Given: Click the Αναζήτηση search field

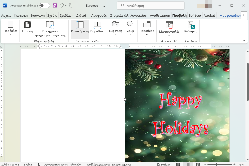Looking at the screenshot, I should (150, 6).
